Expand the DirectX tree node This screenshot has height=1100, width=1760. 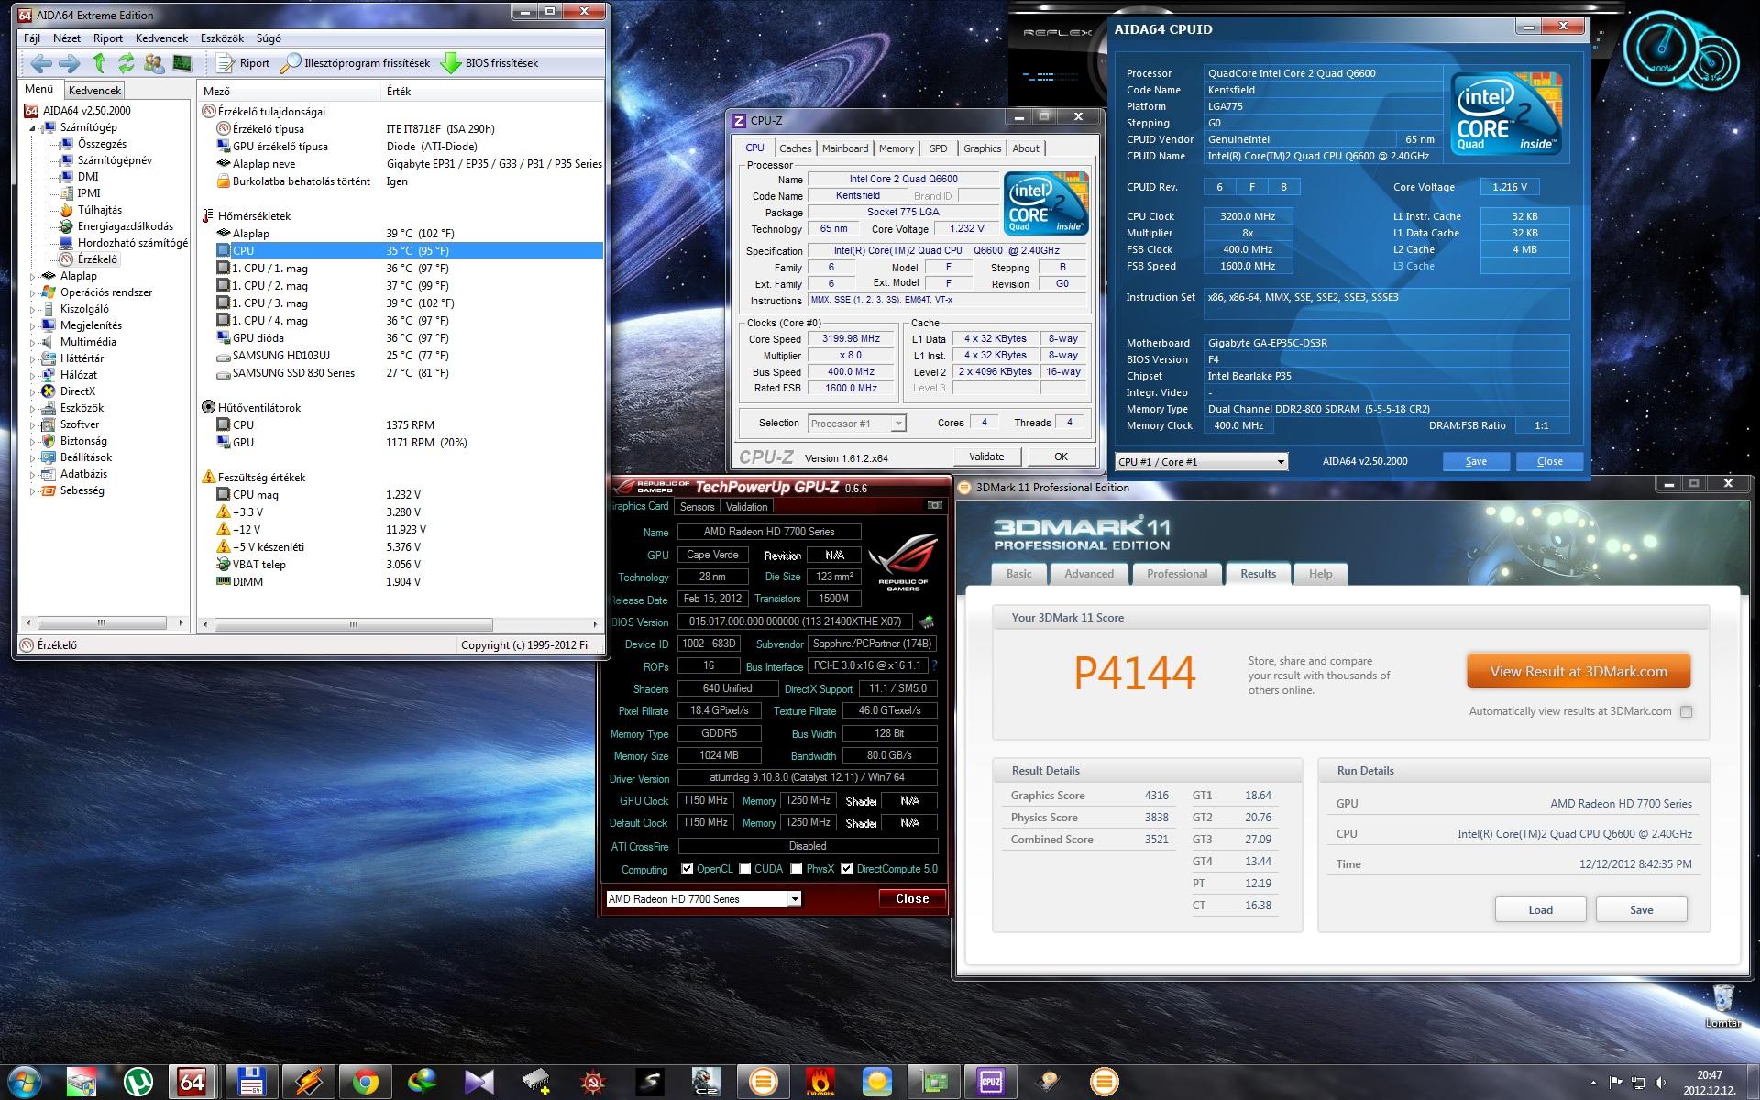tap(33, 391)
